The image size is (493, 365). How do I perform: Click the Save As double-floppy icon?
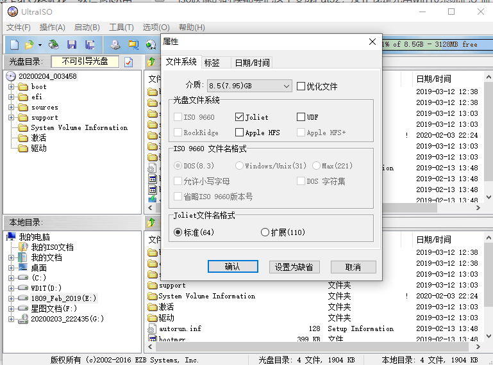pos(90,45)
